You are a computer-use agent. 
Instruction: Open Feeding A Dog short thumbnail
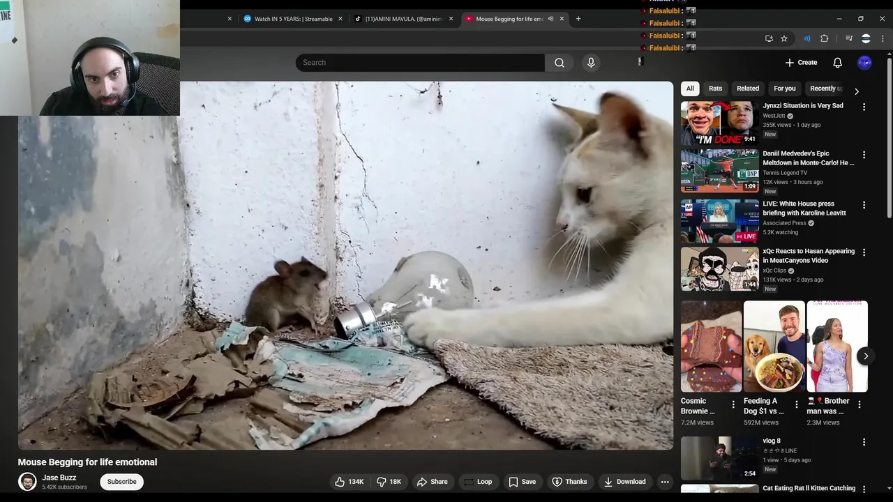click(x=774, y=347)
